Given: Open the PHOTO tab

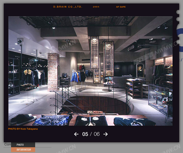Looking at the screenshot, I should 23,145.
